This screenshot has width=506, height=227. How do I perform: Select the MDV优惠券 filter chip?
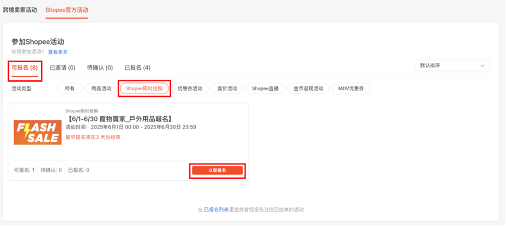[x=351, y=88]
